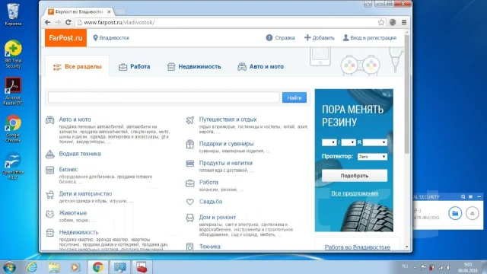
Task: Reload the page with refresh icon
Action: point(68,22)
